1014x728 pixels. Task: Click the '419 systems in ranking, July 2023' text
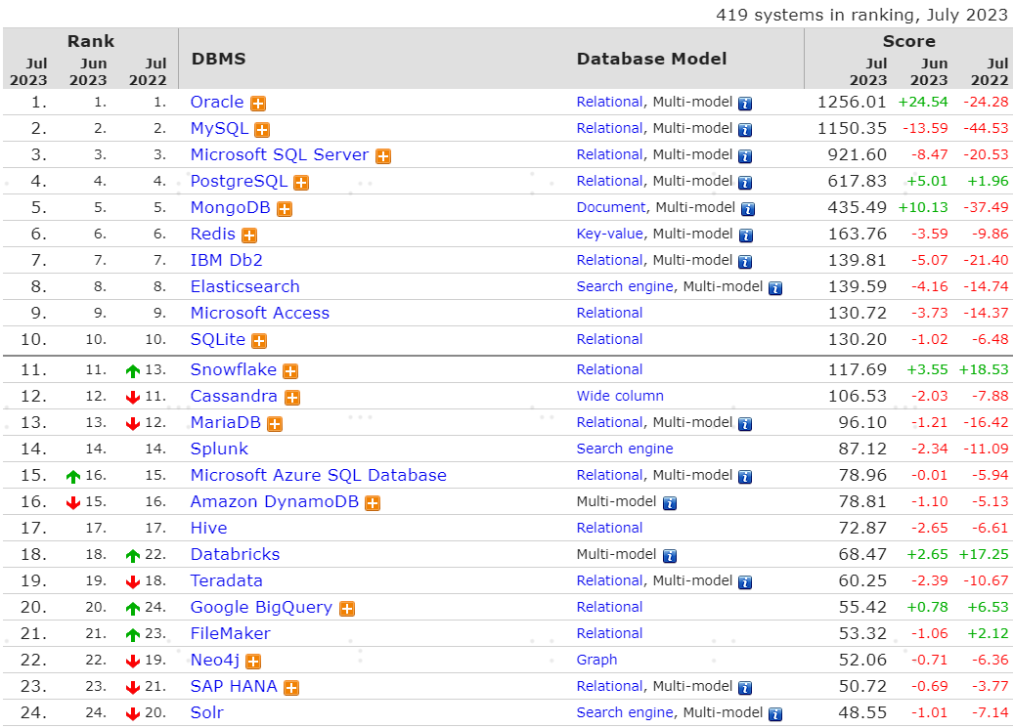coord(861,15)
